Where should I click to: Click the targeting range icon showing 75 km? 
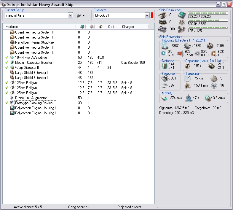187,78
